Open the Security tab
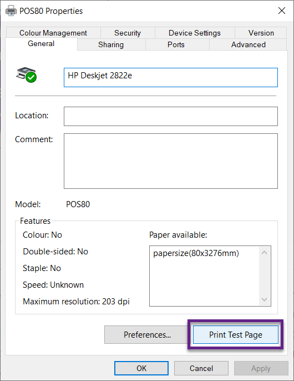 point(128,33)
